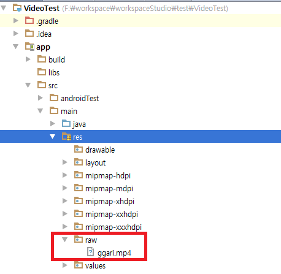Collapse the app module arrow

[16, 47]
